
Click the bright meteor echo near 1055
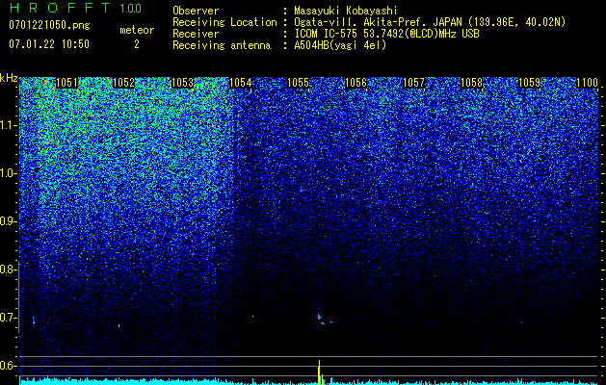coord(321,319)
